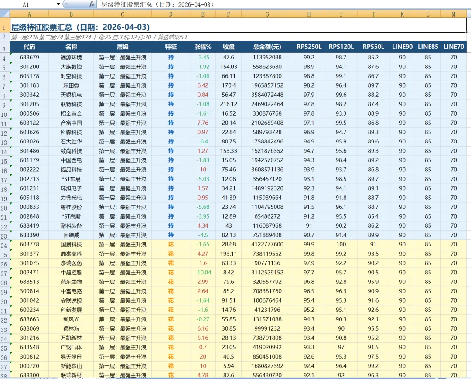This screenshot has height=379, width=471.
Task: Click the name cell 中富电路
Action: (71, 291)
